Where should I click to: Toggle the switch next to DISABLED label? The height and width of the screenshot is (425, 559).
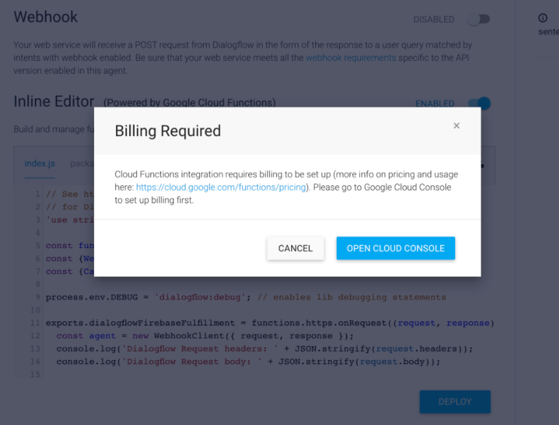pos(479,19)
